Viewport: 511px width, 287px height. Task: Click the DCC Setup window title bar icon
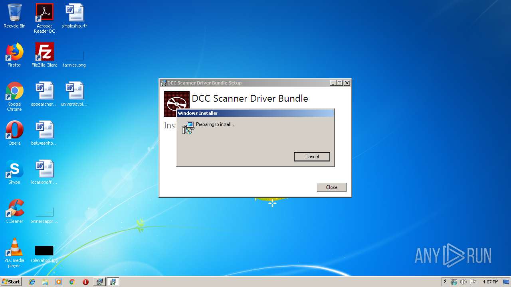point(163,83)
